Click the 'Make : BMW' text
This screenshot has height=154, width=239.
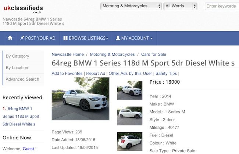[162, 104]
